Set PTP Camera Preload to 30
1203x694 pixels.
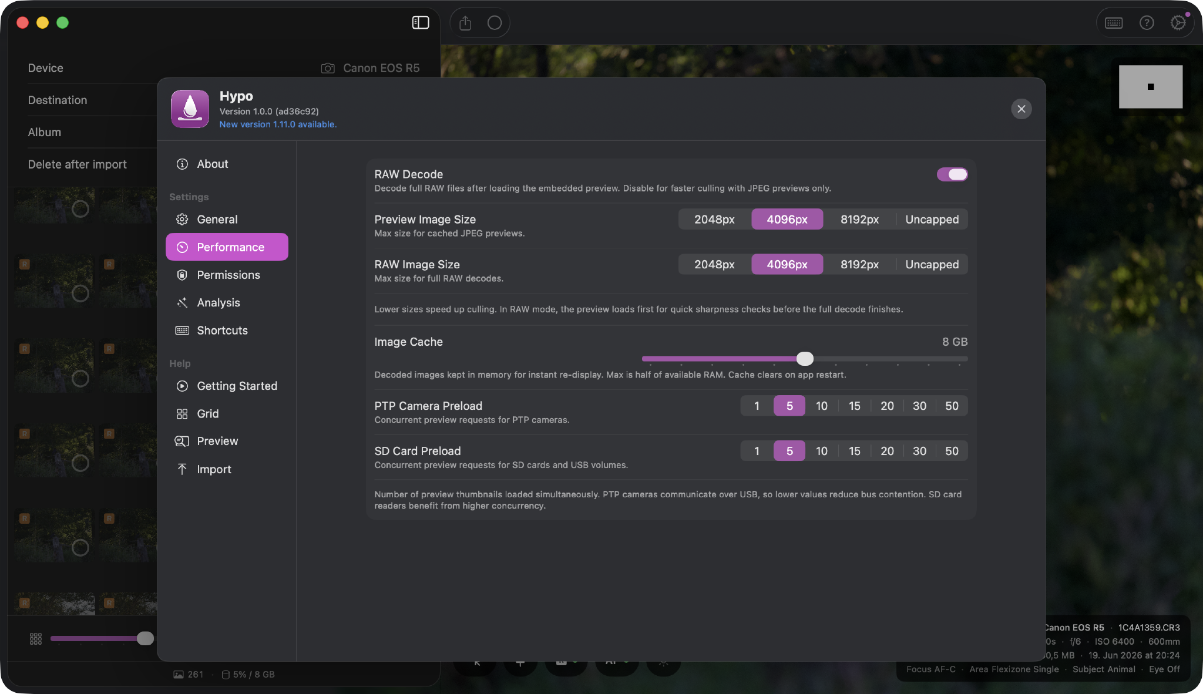click(x=919, y=406)
